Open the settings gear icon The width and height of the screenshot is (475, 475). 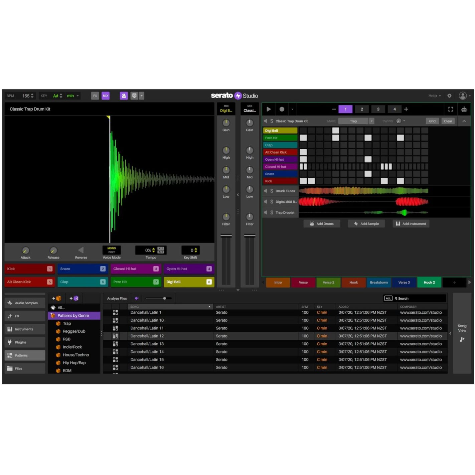tap(449, 96)
